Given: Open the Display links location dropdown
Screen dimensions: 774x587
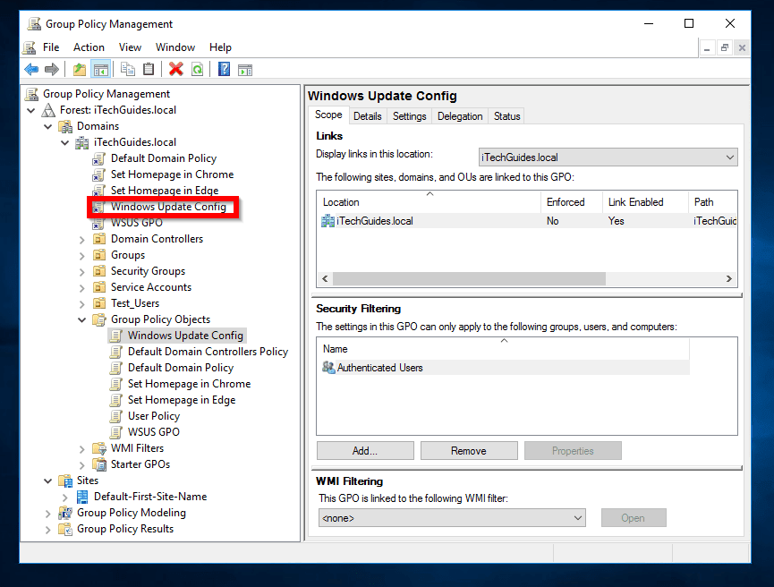Looking at the screenshot, I should [x=608, y=157].
